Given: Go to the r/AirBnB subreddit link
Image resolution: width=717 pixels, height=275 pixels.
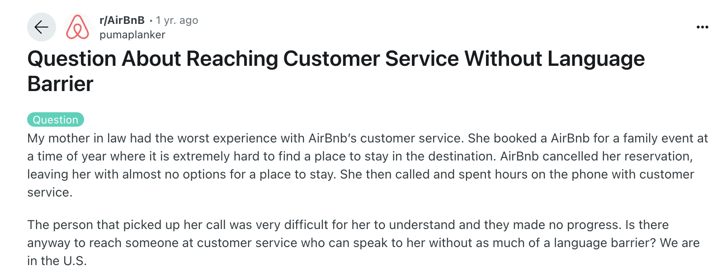Looking at the screenshot, I should [122, 20].
